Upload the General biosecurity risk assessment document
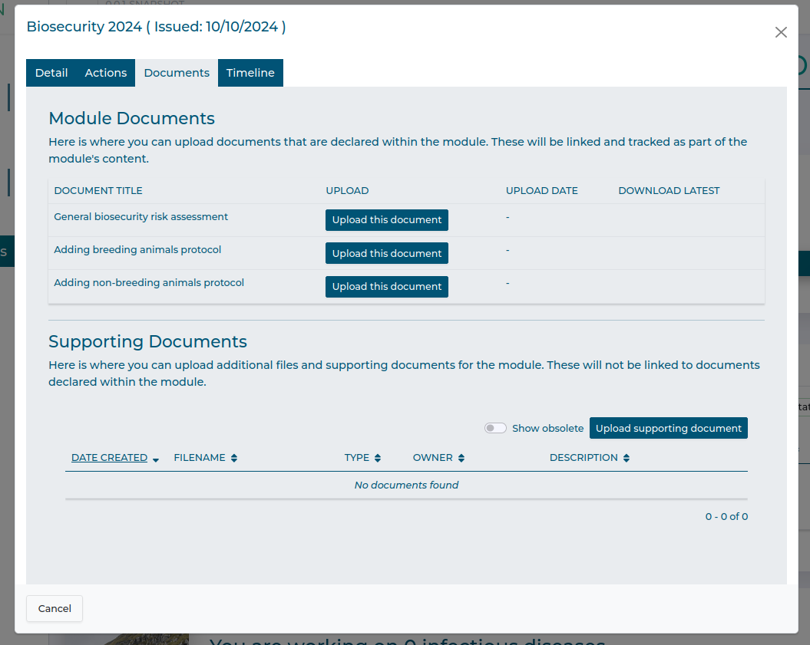The image size is (810, 645). click(386, 220)
